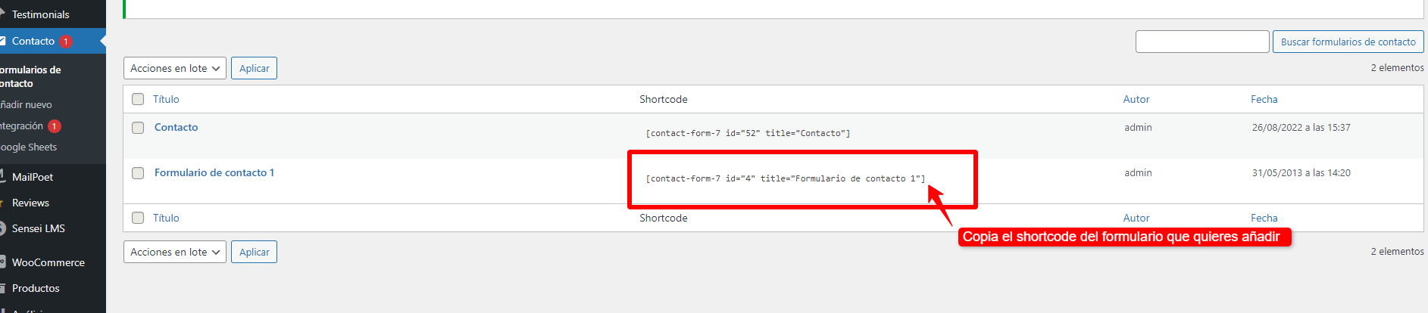Open the Formulario de contacto 1 link
This screenshot has width=1428, height=313.
(x=214, y=172)
